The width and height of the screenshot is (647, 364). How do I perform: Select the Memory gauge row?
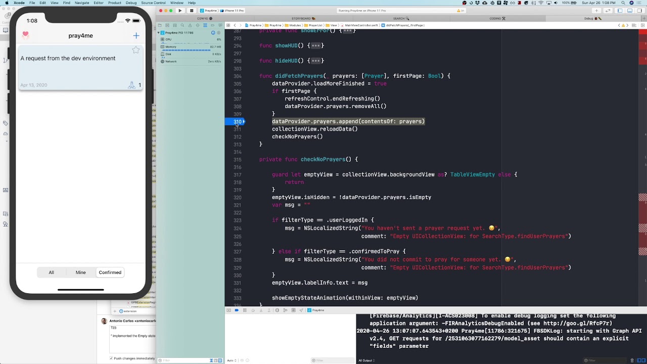click(191, 47)
